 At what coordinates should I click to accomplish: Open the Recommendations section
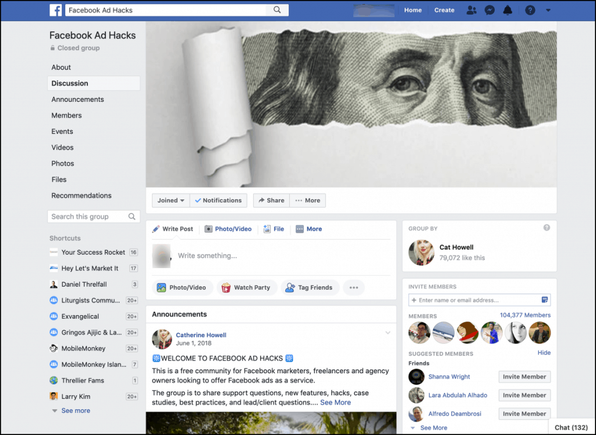81,195
